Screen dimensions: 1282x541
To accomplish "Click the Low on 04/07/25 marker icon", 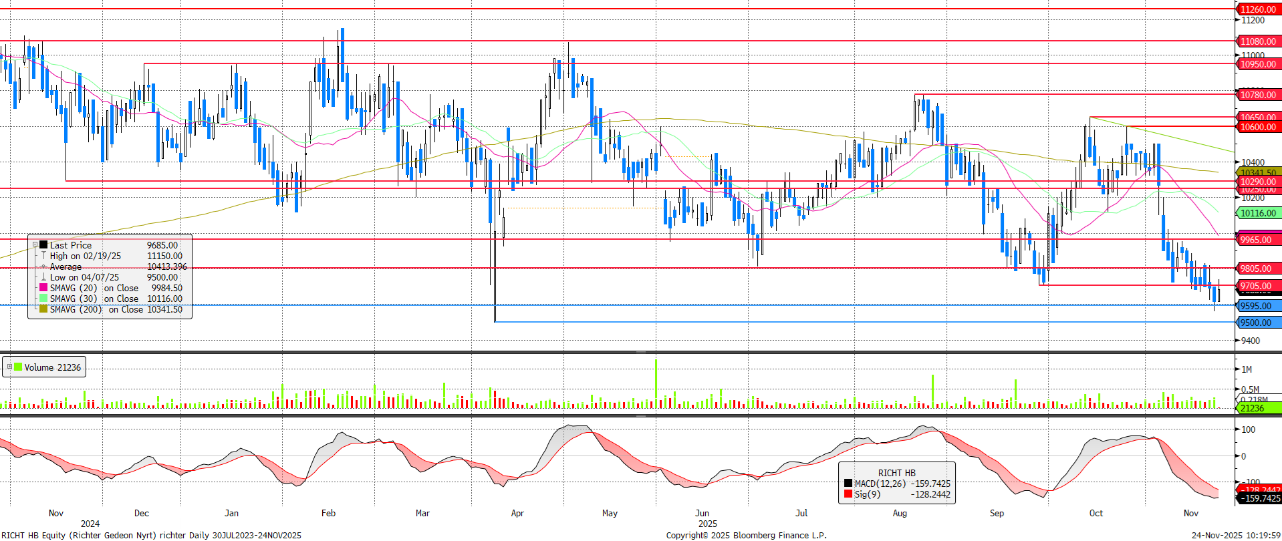I will 43,277.
